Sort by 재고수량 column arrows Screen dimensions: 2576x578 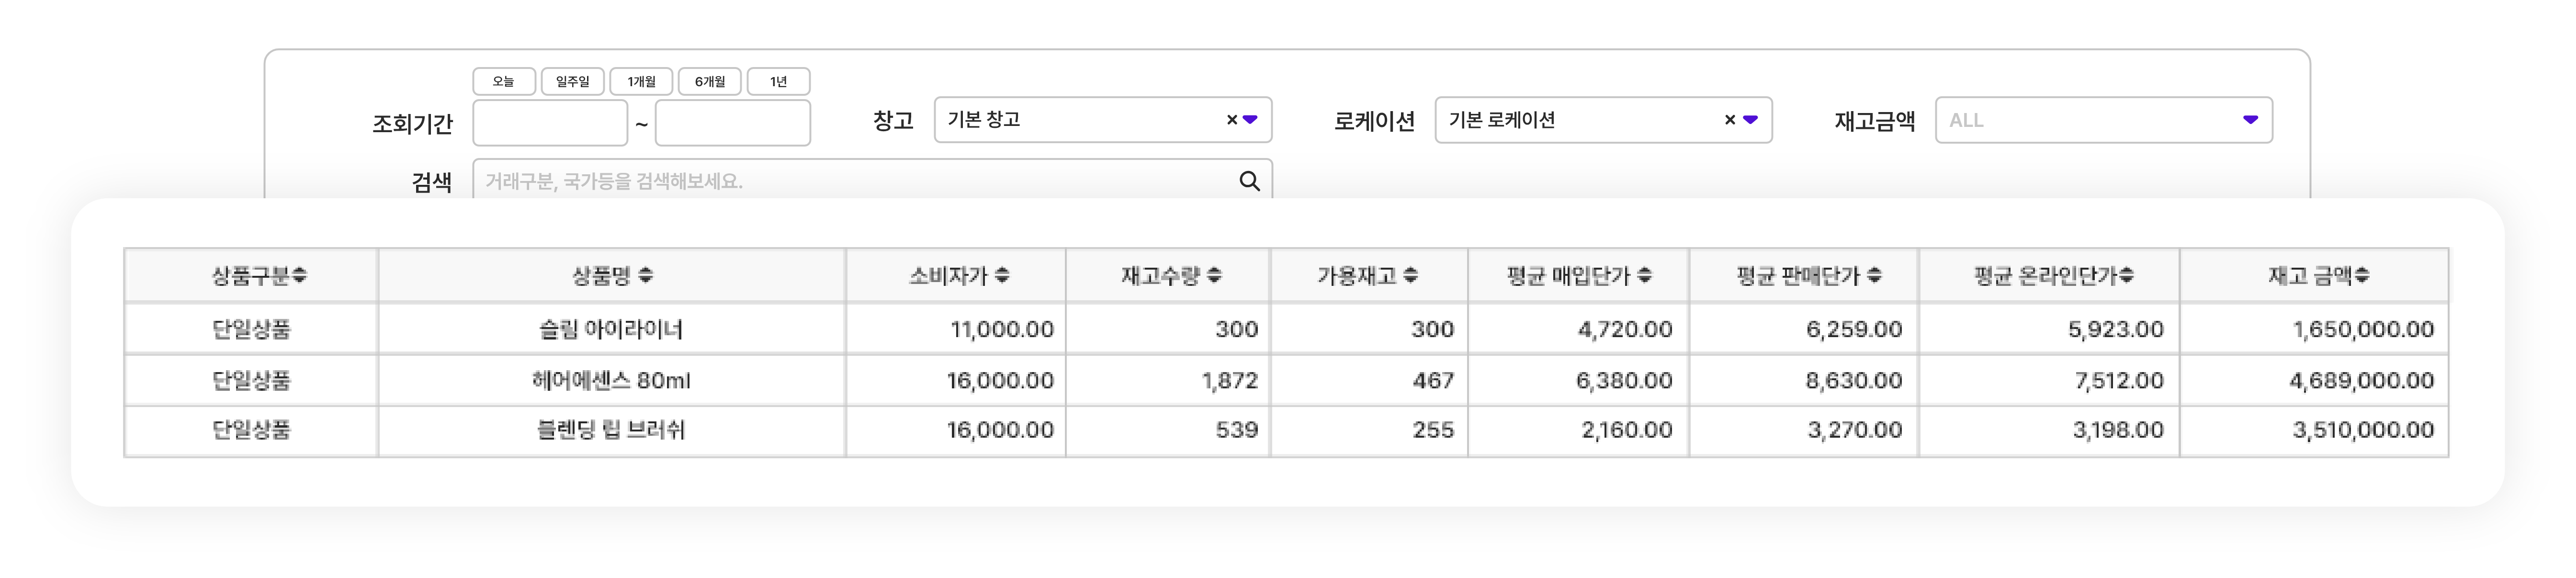(1214, 275)
